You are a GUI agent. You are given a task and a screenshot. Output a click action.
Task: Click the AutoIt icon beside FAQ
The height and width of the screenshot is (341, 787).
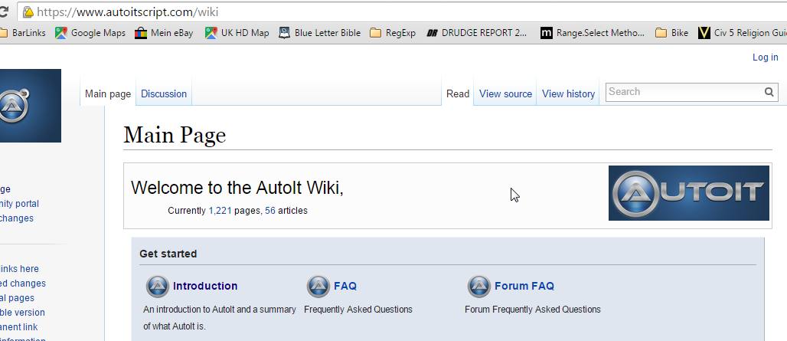tap(318, 287)
